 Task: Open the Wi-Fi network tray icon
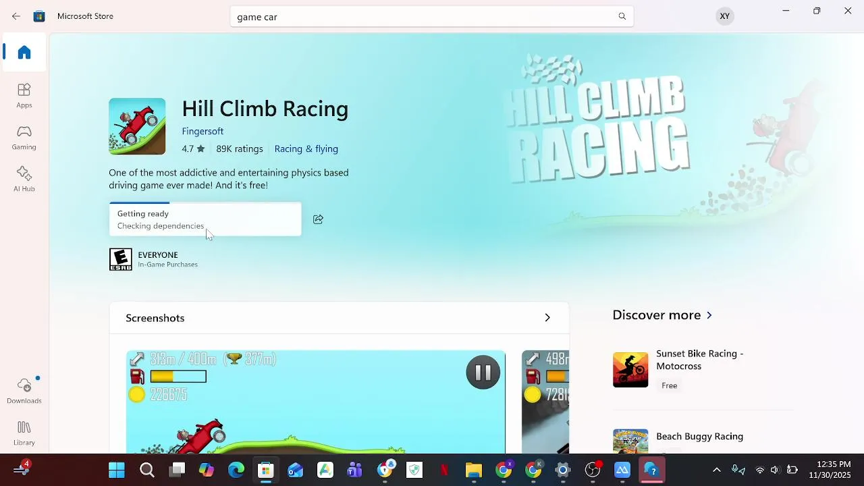click(x=760, y=470)
